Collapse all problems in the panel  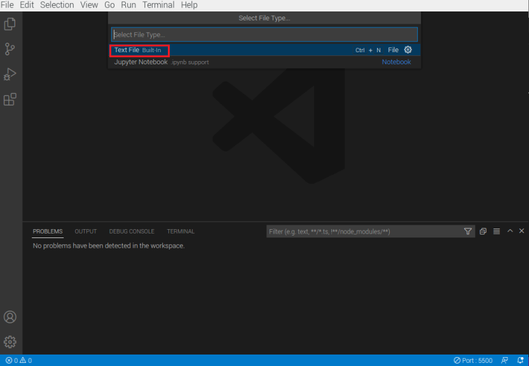pyautogui.click(x=483, y=231)
